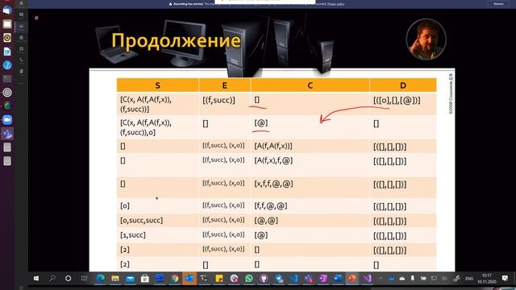Viewport: 516px width, 290px height.
Task: Open Microsoft Teams on the Windows taskbar
Action: 309,279
